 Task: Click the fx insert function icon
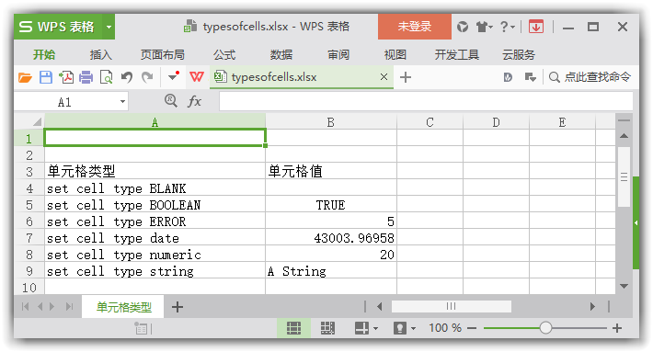point(194,101)
